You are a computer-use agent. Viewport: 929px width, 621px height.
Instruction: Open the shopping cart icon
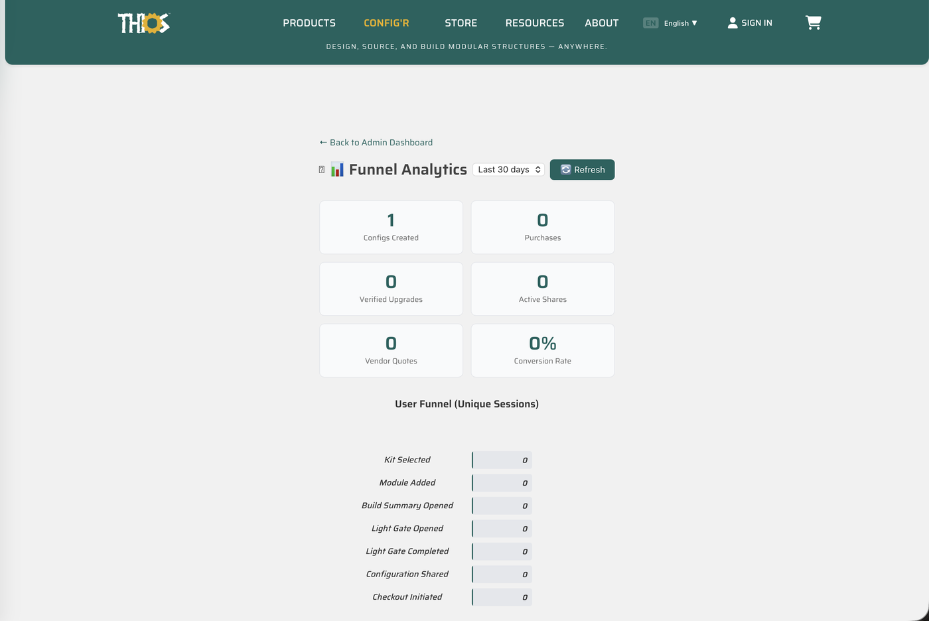[x=813, y=23]
